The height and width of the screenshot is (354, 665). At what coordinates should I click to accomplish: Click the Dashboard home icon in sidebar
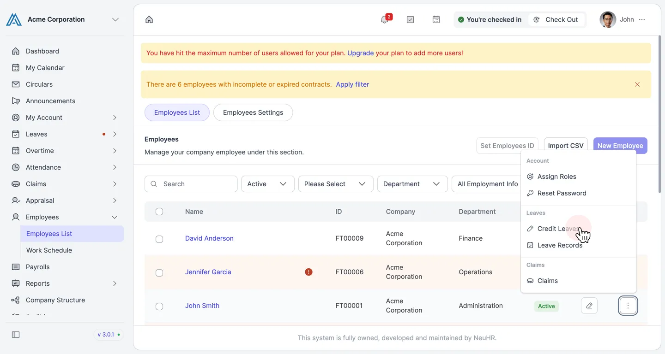16,51
